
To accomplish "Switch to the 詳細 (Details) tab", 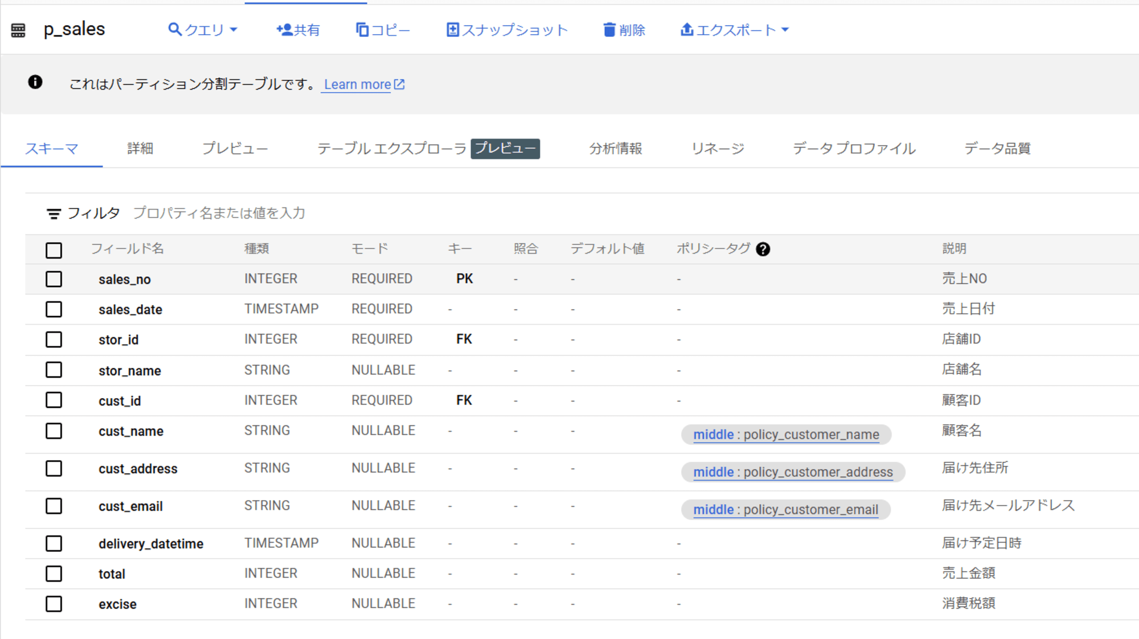I will (138, 149).
